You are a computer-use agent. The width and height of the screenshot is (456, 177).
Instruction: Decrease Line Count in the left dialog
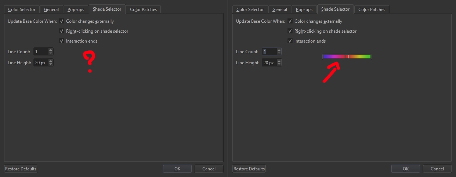tap(51, 54)
